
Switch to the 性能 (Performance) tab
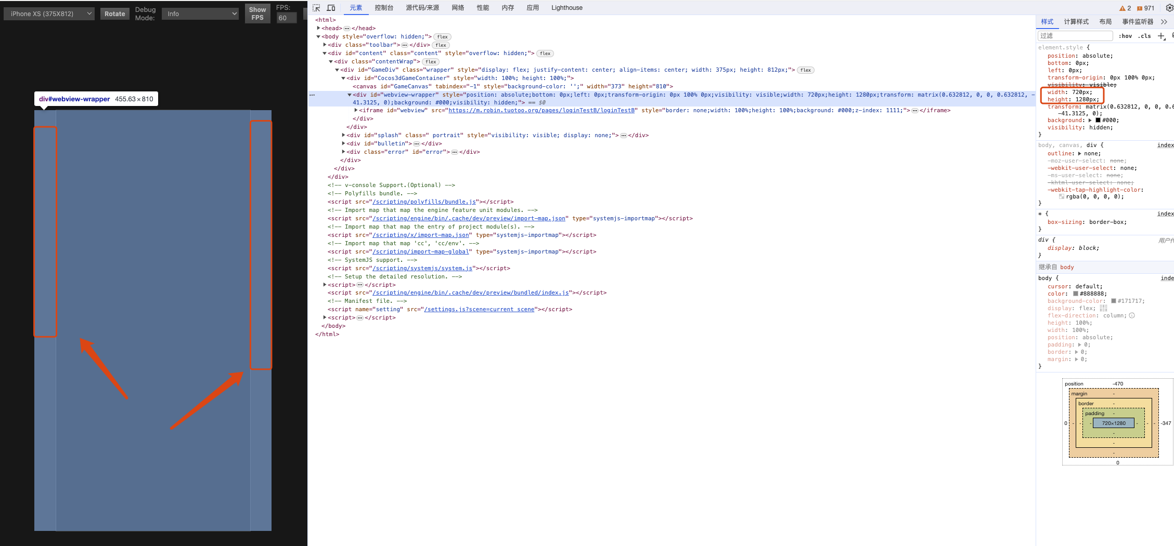[x=483, y=8]
